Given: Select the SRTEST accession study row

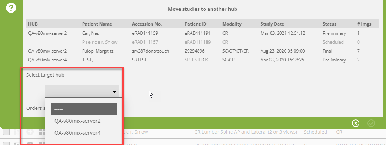Looking at the screenshot, I should 202,60.
